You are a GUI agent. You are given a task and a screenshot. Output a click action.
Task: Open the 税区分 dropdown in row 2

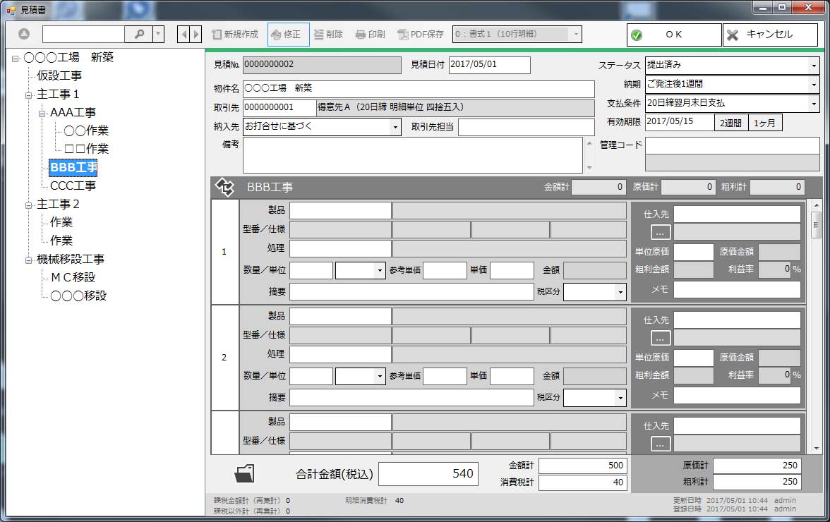pos(620,398)
